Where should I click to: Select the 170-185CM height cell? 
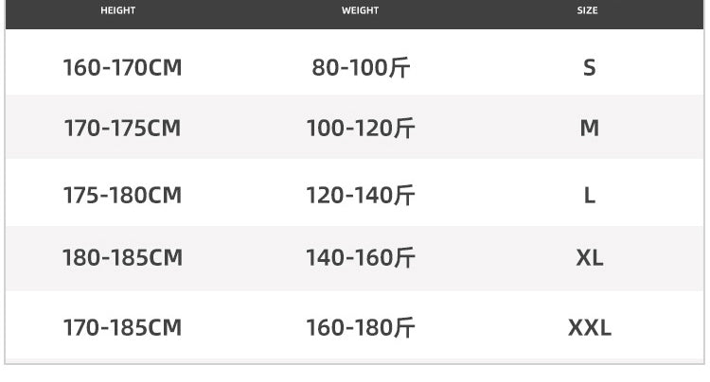tap(122, 327)
